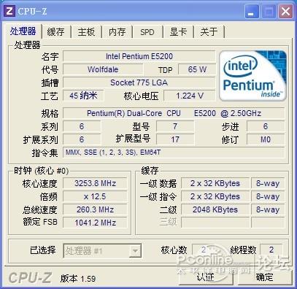The image size is (297, 289).
Task: Open the 显卡 tab
Action: (178, 32)
